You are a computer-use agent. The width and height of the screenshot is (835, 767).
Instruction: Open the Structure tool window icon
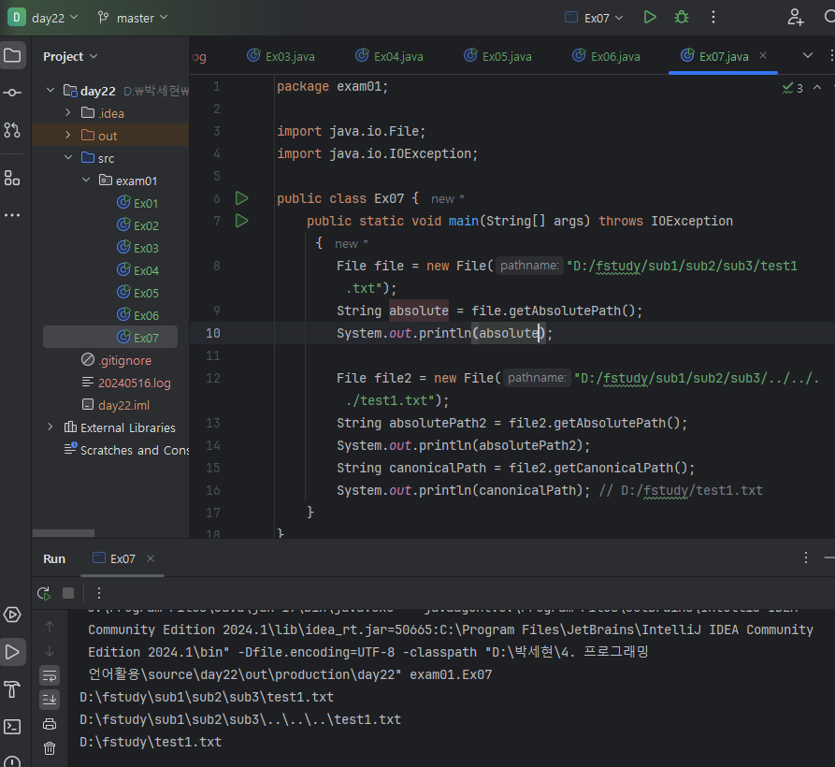pos(12,178)
